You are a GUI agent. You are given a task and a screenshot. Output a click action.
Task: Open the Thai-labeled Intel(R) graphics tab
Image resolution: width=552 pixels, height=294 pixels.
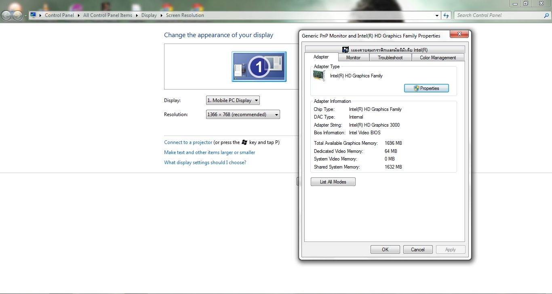385,50
